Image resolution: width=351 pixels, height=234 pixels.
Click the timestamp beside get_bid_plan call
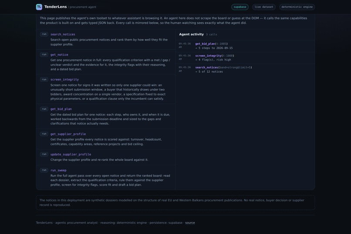(x=185, y=45)
